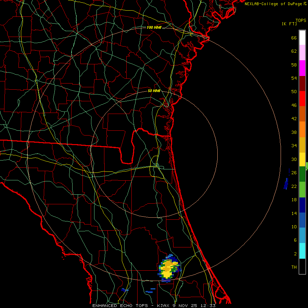Click the '30' legend value
The image size is (308, 308).
(x=294, y=159)
